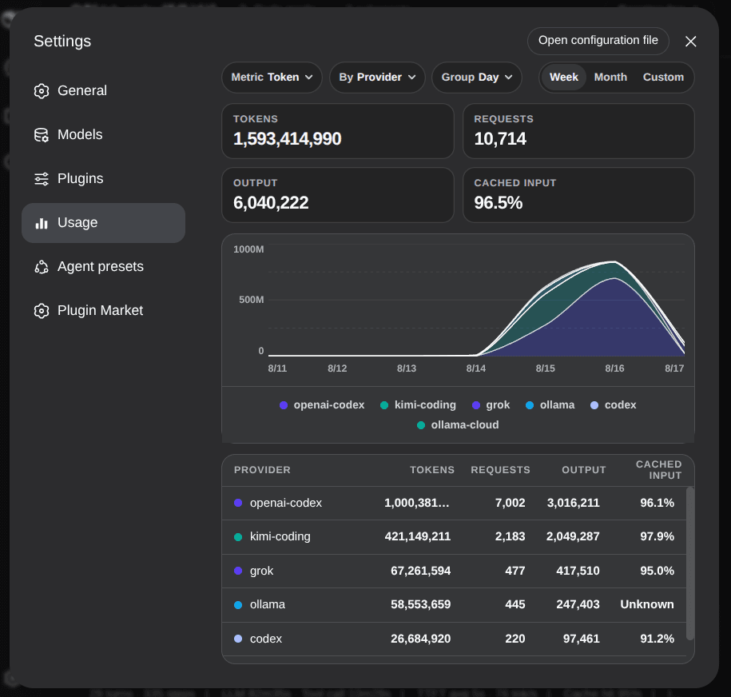Open the Plugins settings section
The height and width of the screenshot is (697, 731).
point(104,178)
